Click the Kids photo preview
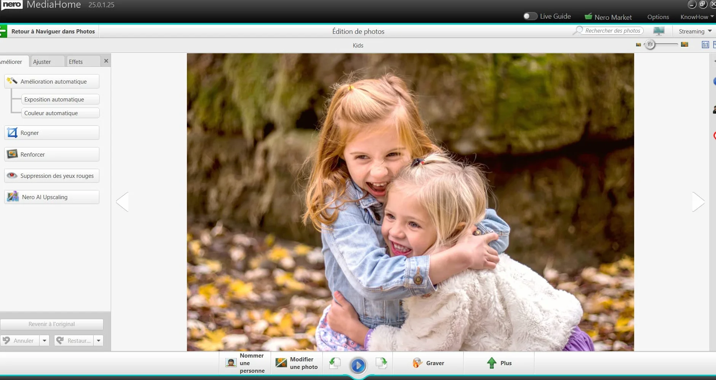The width and height of the screenshot is (716, 380). click(410, 202)
